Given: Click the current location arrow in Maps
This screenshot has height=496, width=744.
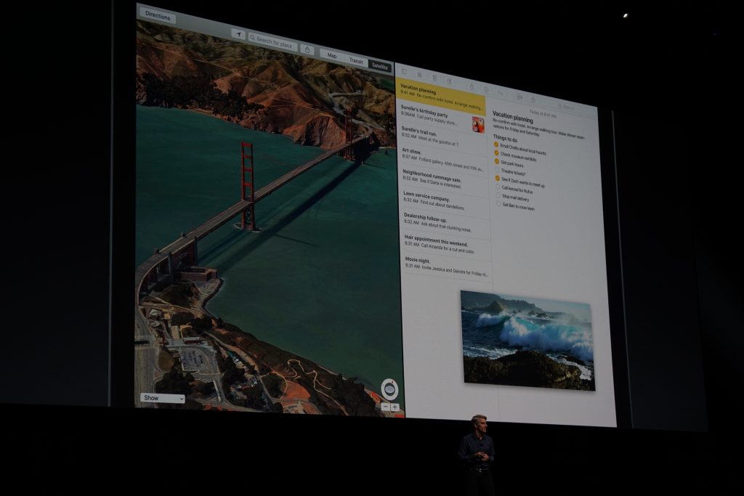Looking at the screenshot, I should (x=238, y=34).
